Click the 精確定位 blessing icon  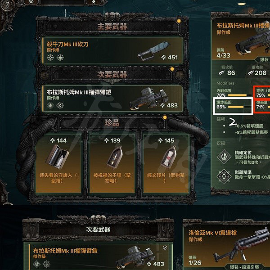pyautogui.click(x=224, y=157)
